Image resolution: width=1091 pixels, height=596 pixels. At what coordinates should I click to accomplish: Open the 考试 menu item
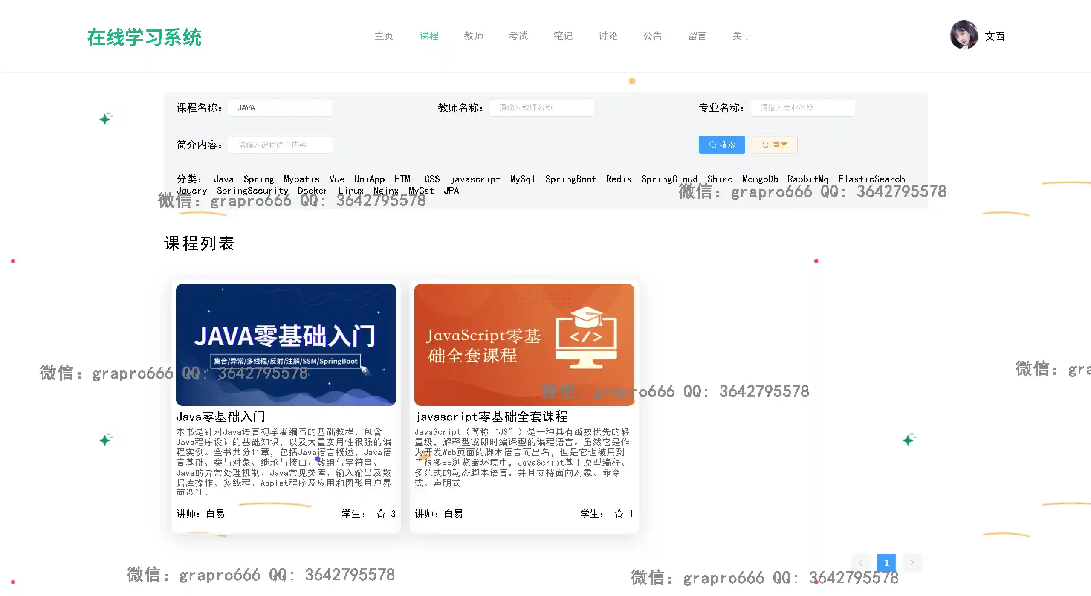[518, 36]
